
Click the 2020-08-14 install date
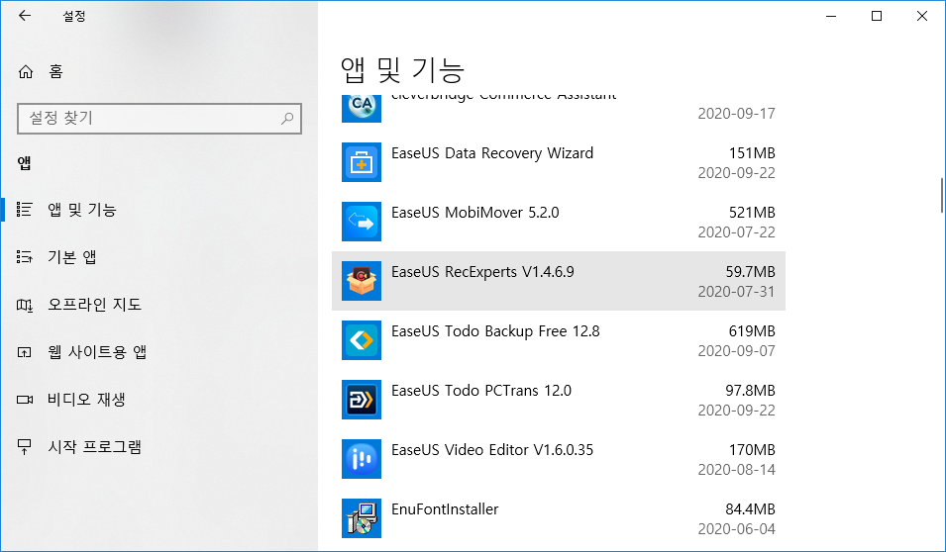pyautogui.click(x=737, y=470)
